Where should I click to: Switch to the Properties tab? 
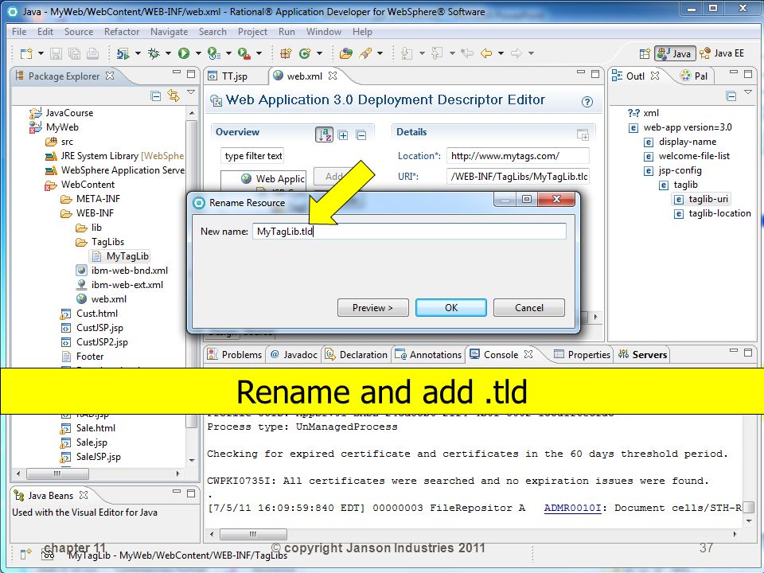(x=583, y=354)
